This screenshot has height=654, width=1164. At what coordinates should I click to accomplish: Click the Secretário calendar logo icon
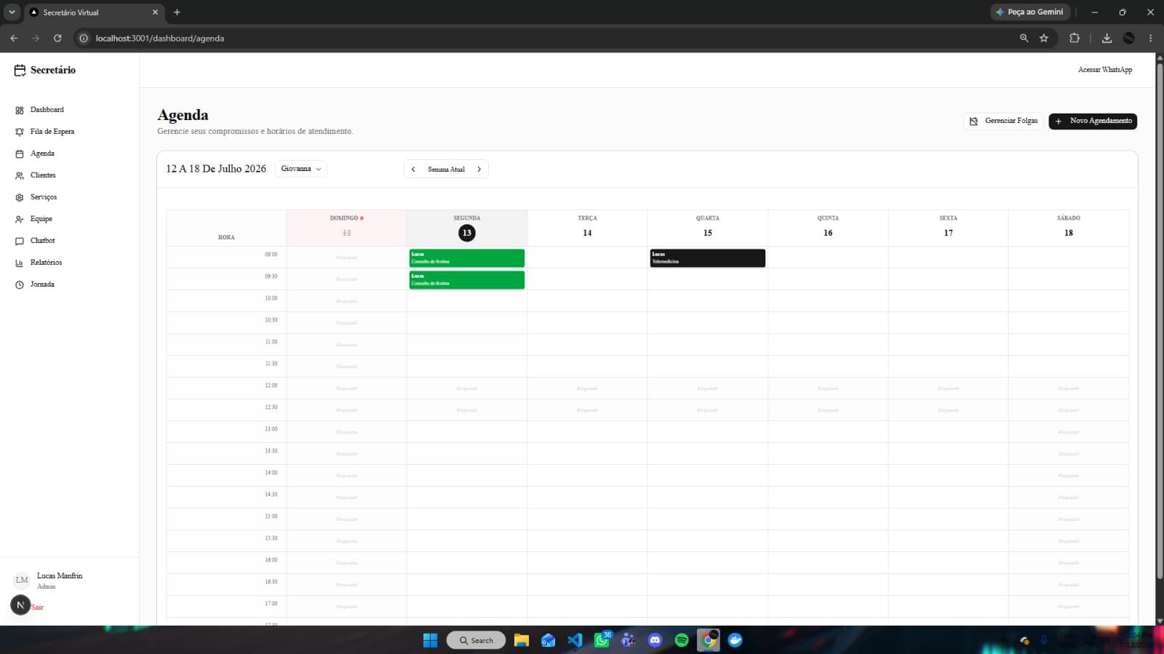tap(20, 71)
